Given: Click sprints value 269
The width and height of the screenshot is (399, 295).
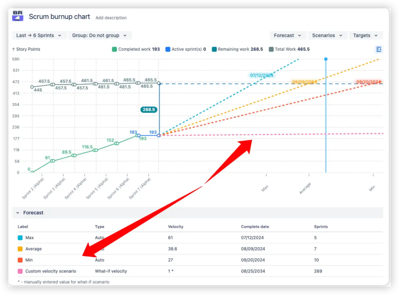Looking at the screenshot, I should [318, 271].
